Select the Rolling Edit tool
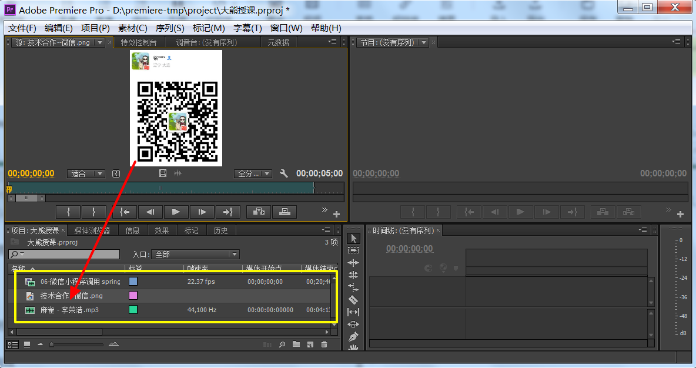Image resolution: width=696 pixels, height=368 pixels. point(353,275)
